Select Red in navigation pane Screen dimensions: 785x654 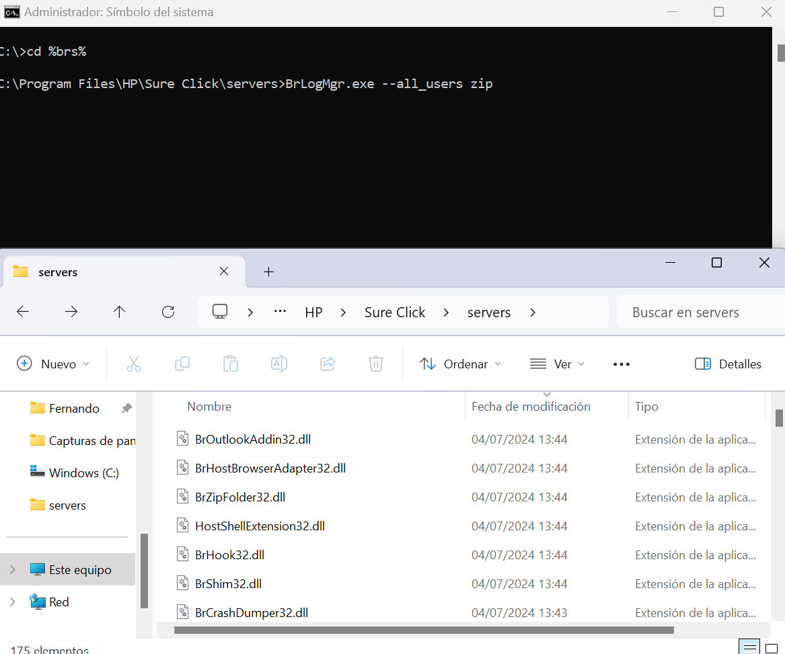click(x=49, y=602)
